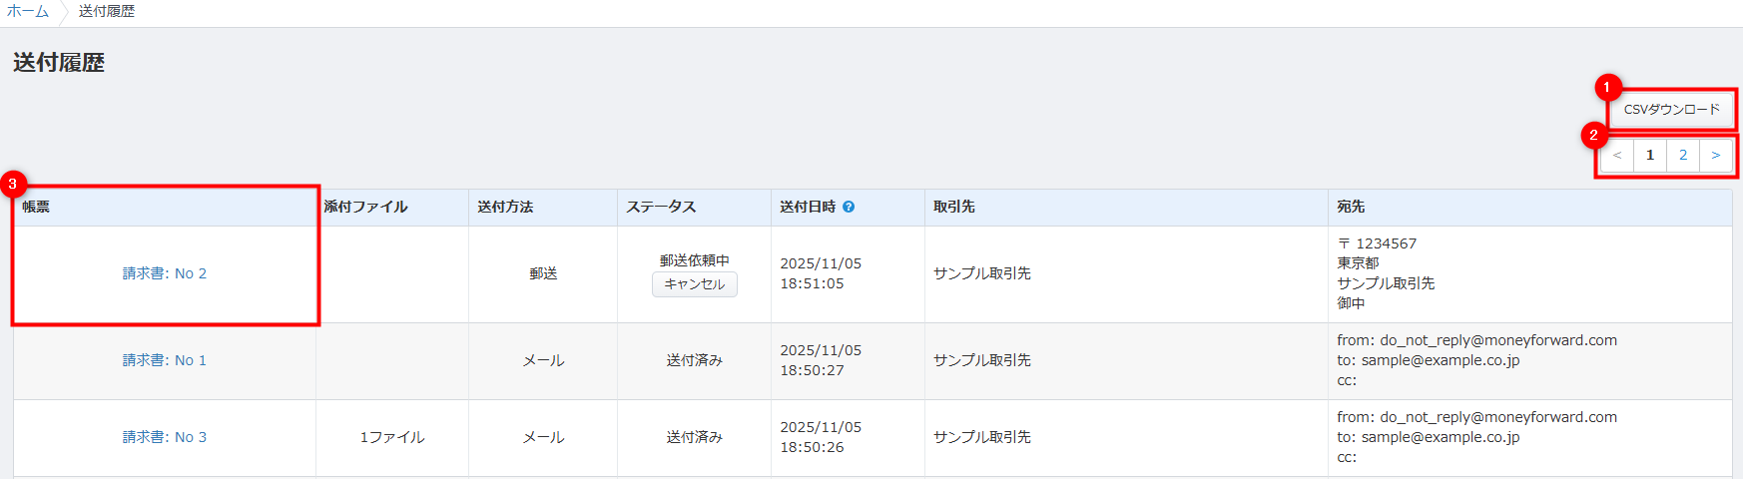Click the 添付ファイル column header
The image size is (1743, 479).
point(365,207)
